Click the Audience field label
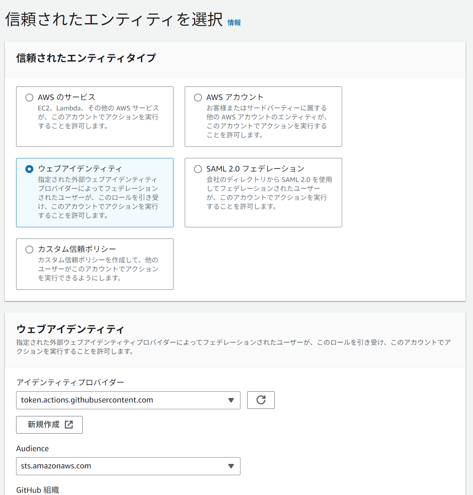473x495 pixels. (x=33, y=449)
